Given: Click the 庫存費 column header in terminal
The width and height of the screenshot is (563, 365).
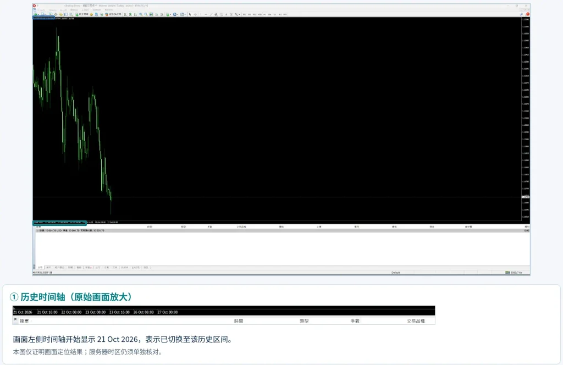Looking at the screenshot, I should pyautogui.click(x=468, y=227).
